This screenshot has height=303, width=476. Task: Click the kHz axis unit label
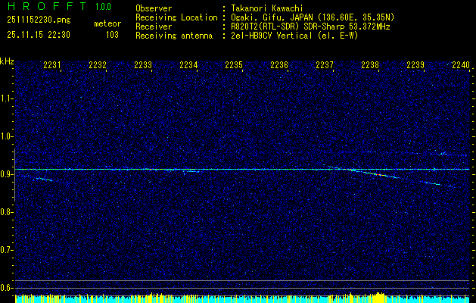point(7,61)
